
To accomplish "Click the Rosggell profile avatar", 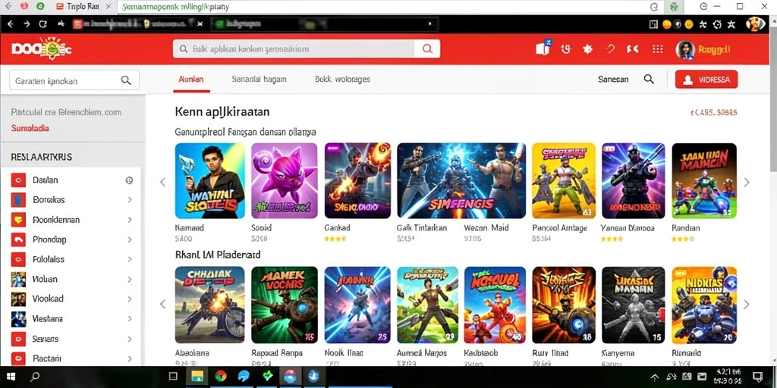I will [x=685, y=49].
